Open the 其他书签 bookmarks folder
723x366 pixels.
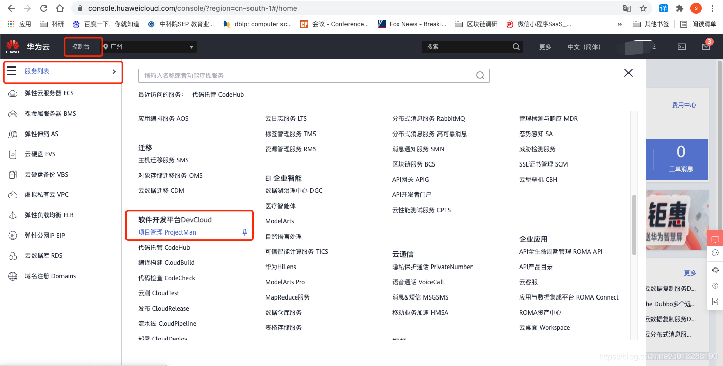[x=650, y=24]
